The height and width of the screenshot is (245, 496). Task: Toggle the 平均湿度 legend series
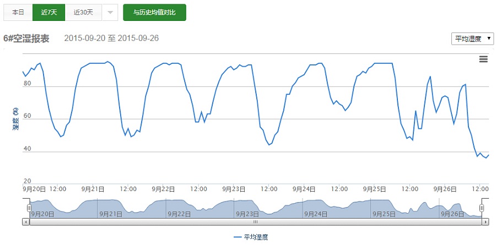coord(251,237)
